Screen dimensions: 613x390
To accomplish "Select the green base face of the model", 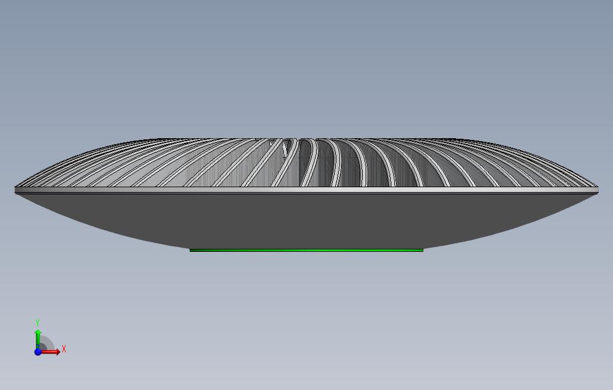I will pos(306,250).
